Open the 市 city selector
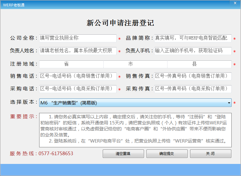Screen dimensions: 241x176 [x=135, y=64]
